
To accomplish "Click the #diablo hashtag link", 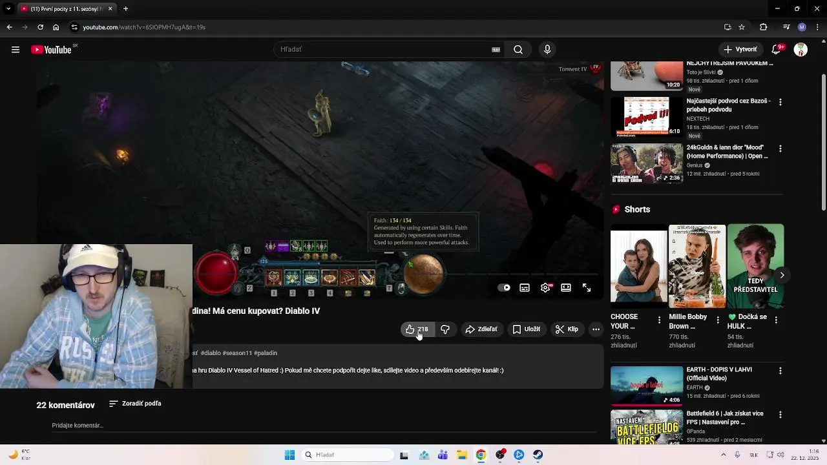I will click(211, 353).
